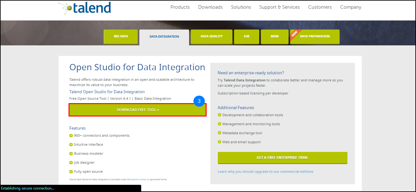Click check icon beside Management and monitoring tools
Image resolution: width=416 pixels, height=192 pixels.
click(220, 124)
